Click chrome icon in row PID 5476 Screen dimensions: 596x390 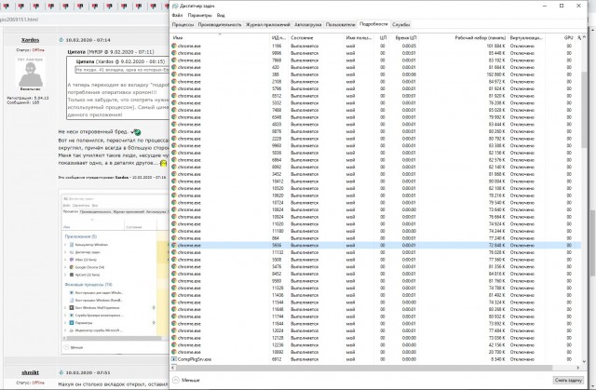click(x=174, y=266)
